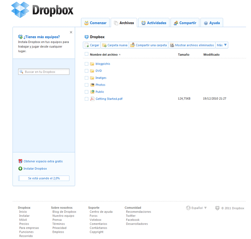Screen dimensions: 251x239
Task: Click the gift icon for extra space
Action: tap(20, 161)
